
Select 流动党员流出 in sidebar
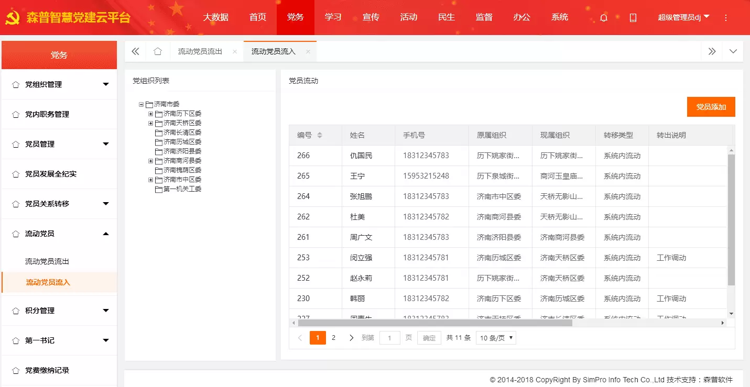click(47, 261)
